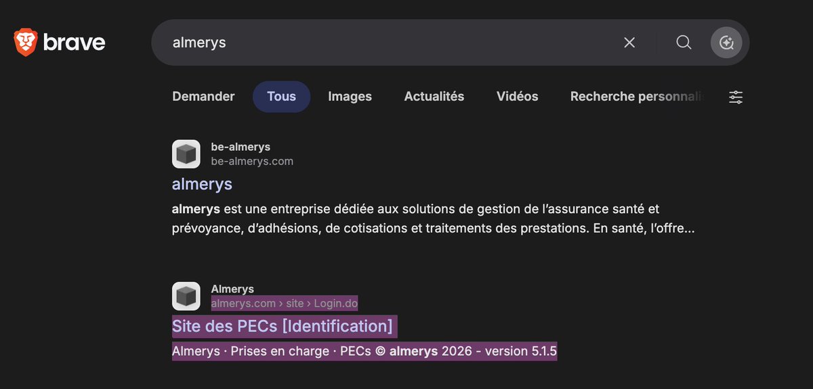Open the Actualités tab
Screen dimensions: 813x389
434,97
